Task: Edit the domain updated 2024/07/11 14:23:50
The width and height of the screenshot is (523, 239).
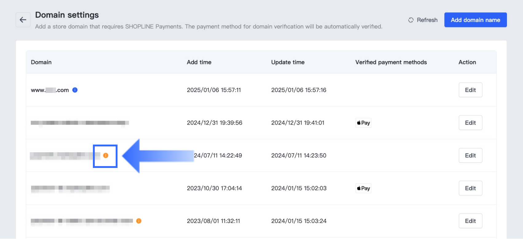Action: [470, 155]
